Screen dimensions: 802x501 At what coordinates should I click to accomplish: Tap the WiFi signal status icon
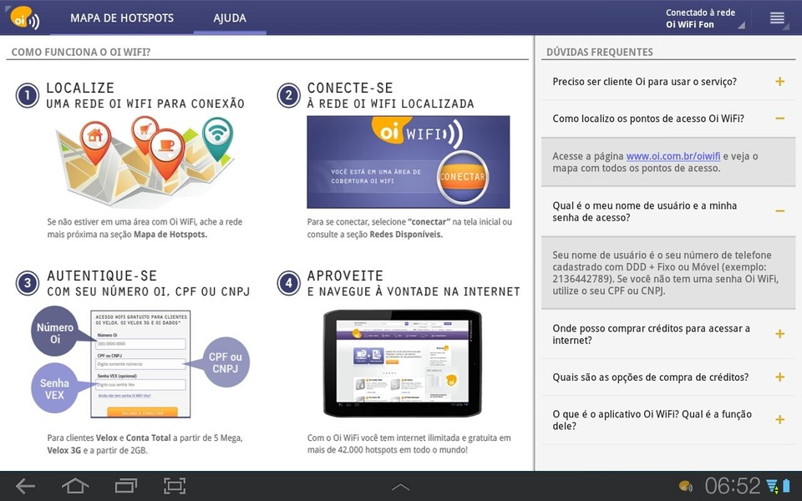[772, 486]
